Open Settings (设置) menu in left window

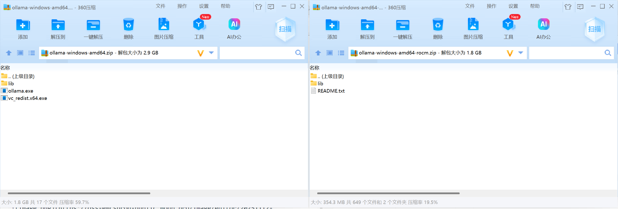pos(204,6)
